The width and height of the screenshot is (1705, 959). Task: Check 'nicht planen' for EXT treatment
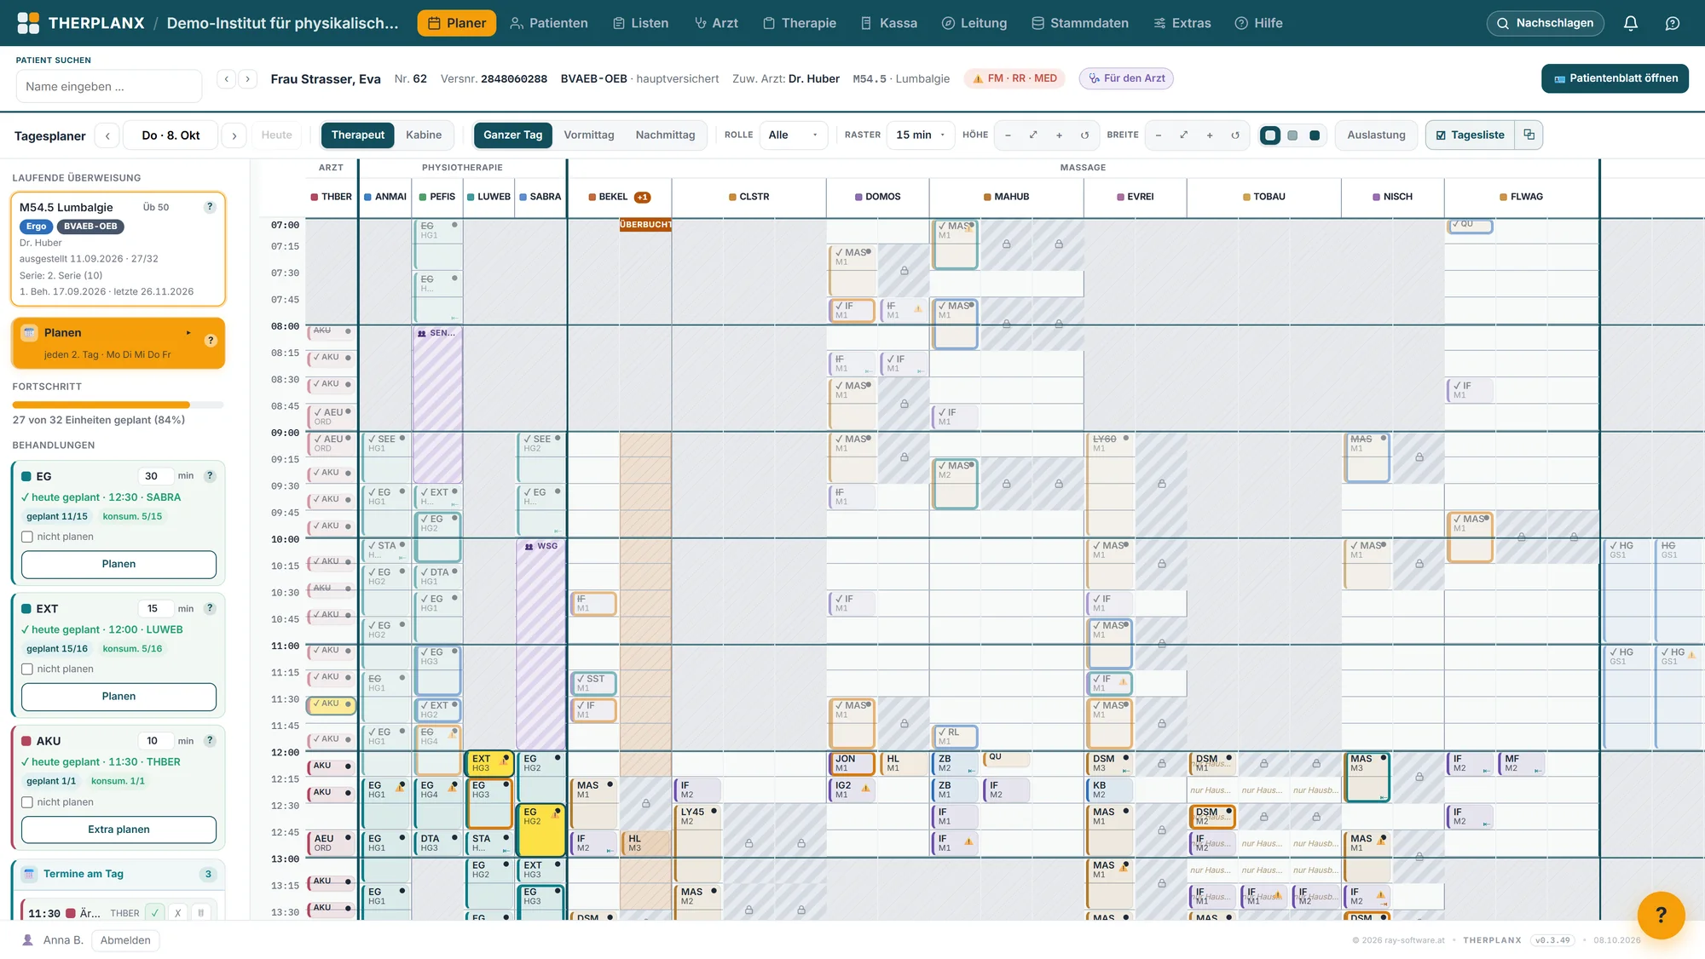[x=27, y=669]
